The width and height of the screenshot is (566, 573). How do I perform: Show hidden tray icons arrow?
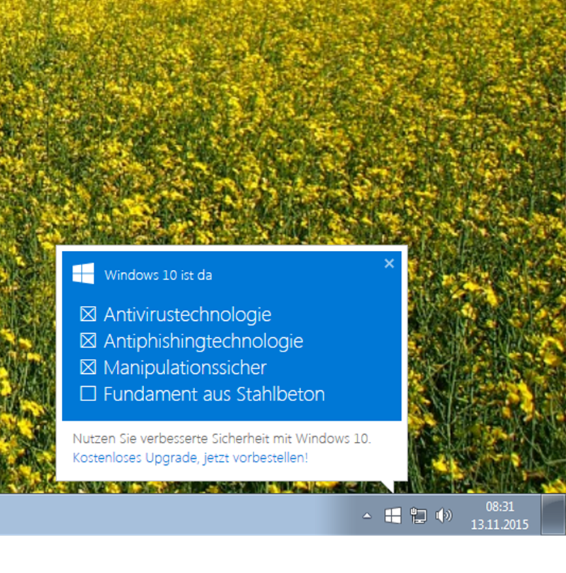tap(367, 516)
